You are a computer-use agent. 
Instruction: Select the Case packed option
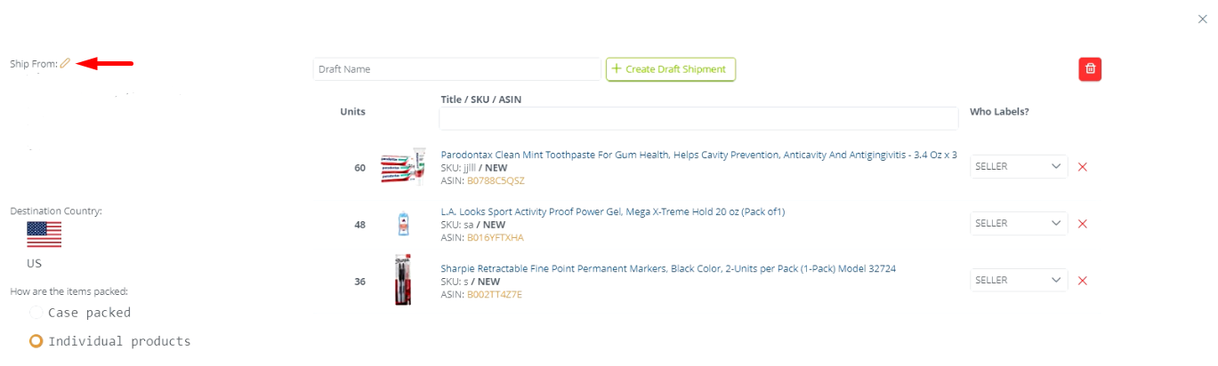pyautogui.click(x=36, y=313)
